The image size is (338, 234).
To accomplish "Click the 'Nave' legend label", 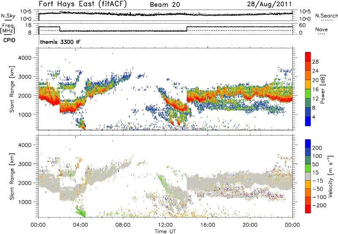I will tap(322, 29).
